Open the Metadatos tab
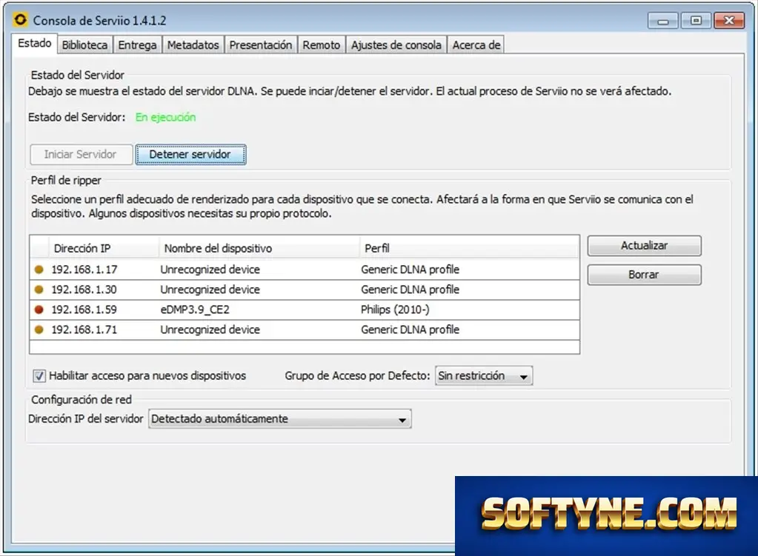 click(x=193, y=45)
